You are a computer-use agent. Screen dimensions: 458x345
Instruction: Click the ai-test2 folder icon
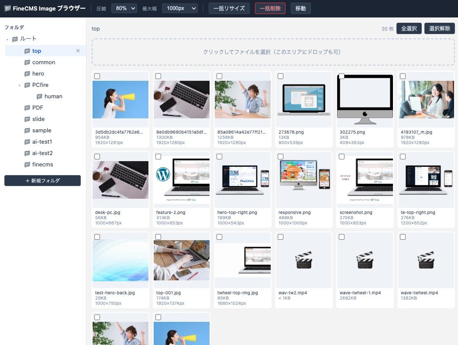(27, 153)
